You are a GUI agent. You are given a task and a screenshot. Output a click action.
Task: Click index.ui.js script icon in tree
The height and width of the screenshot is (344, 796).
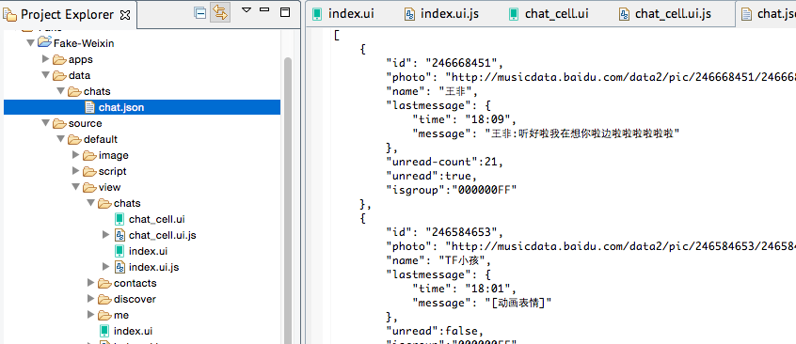pos(119,267)
